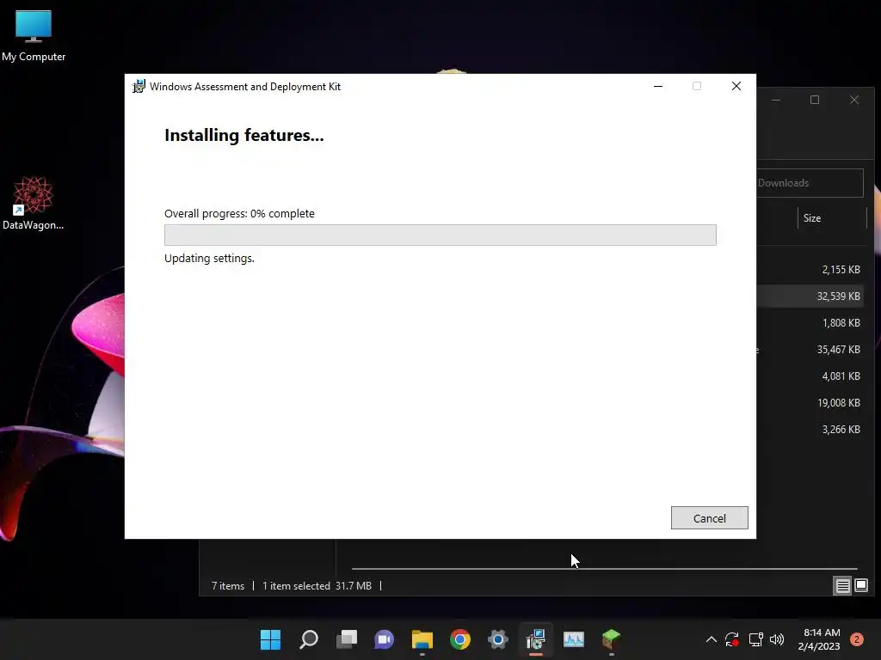Viewport: 881px width, 660px height.
Task: Select the 3,266 KB file row
Action: pos(810,430)
